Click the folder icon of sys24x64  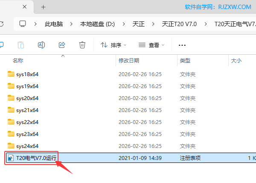point(11,146)
